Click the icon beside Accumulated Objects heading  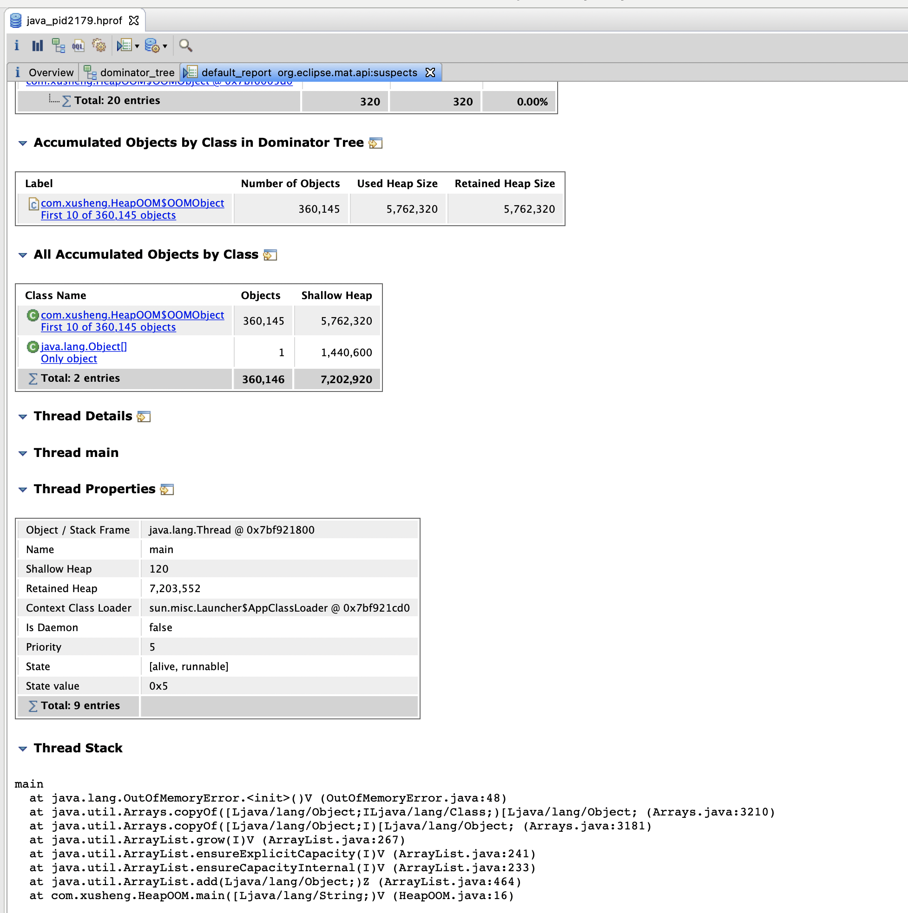point(375,143)
